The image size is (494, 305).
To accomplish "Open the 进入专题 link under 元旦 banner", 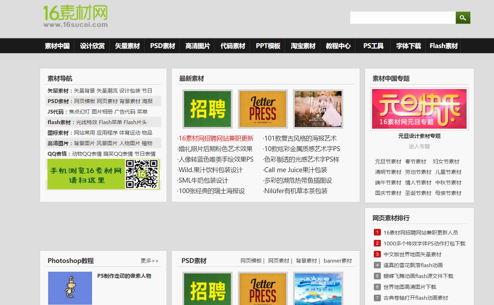I will coord(419,147).
